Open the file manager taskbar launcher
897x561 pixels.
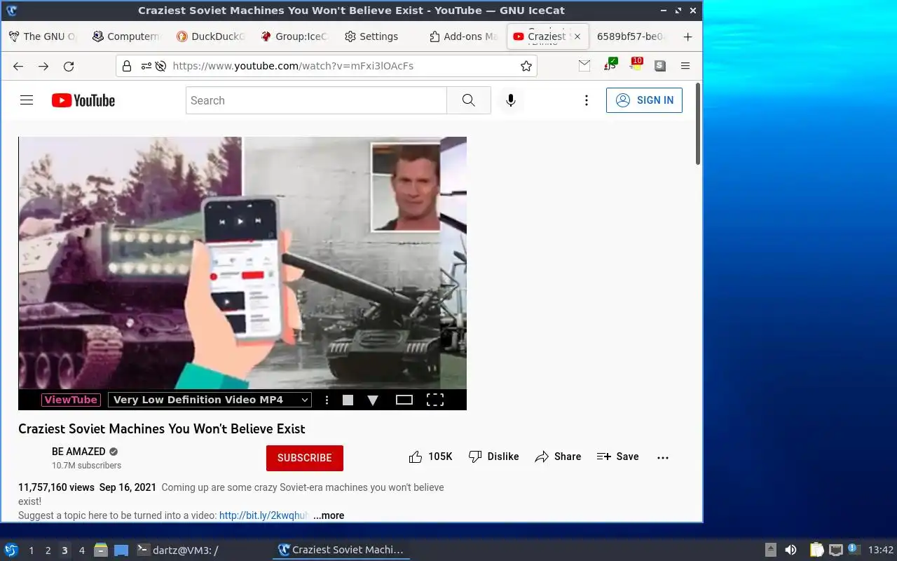pyautogui.click(x=101, y=550)
